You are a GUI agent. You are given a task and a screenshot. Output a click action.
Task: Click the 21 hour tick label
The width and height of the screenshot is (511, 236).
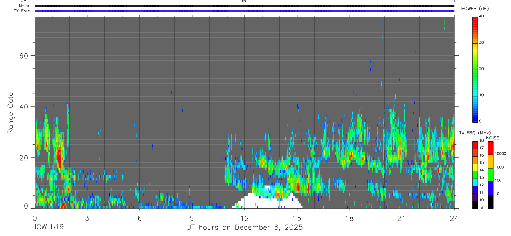pyautogui.click(x=402, y=218)
